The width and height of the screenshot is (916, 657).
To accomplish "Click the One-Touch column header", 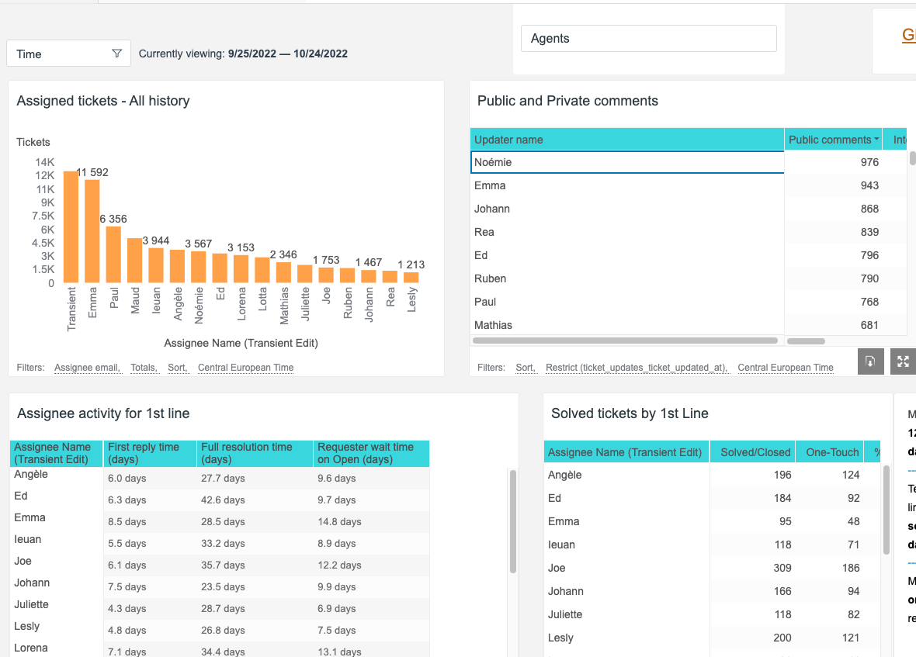I will [x=832, y=452].
